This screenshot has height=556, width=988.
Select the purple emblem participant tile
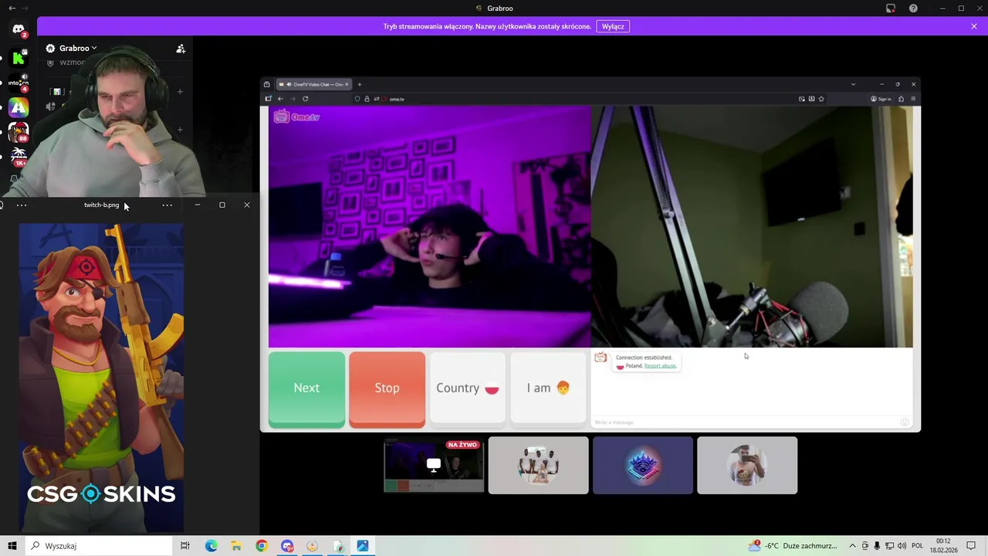click(643, 466)
